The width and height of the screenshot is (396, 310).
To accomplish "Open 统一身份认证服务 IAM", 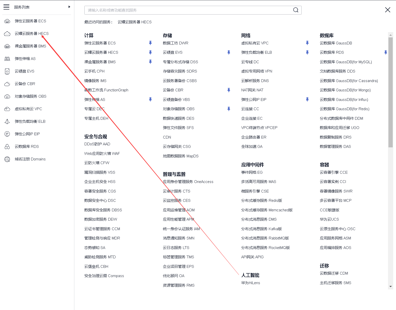I will pyautogui.click(x=181, y=229).
